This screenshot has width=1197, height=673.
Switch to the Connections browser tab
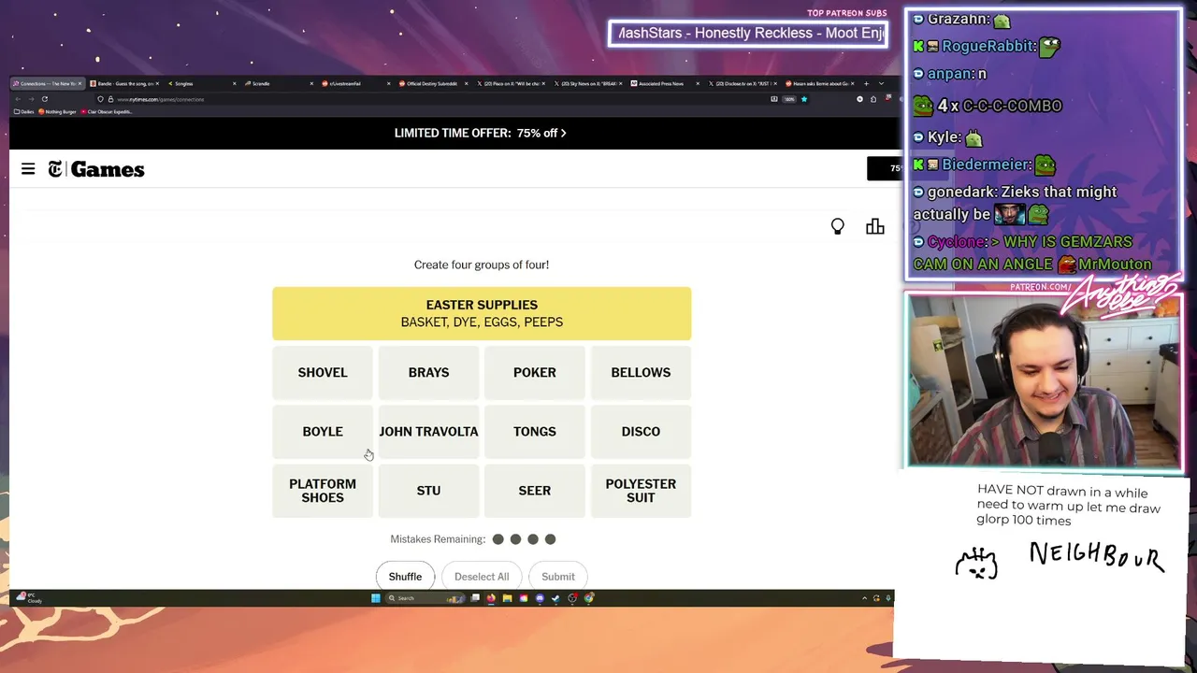(47, 83)
